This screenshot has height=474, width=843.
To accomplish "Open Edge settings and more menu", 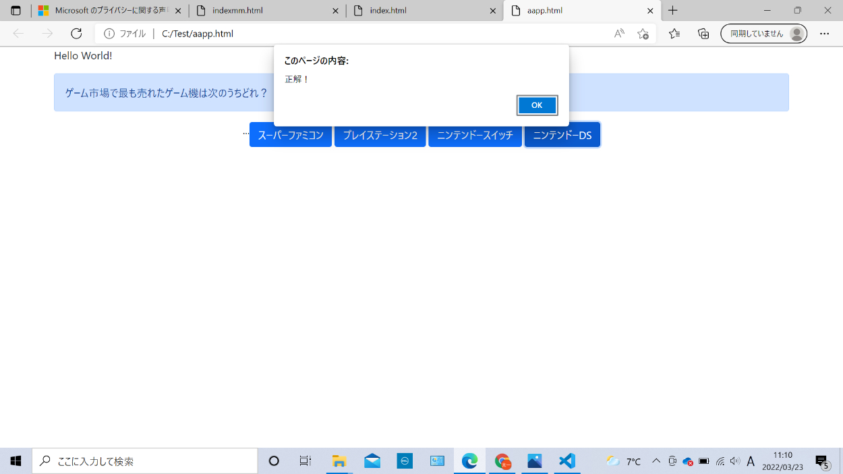I will [x=824, y=34].
